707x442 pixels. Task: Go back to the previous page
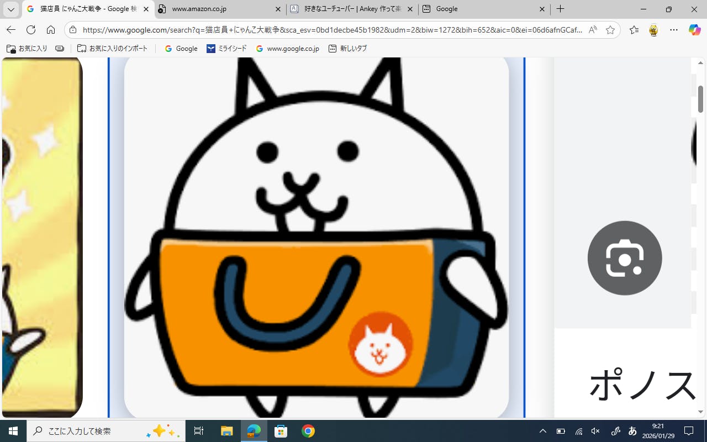pyautogui.click(x=11, y=30)
